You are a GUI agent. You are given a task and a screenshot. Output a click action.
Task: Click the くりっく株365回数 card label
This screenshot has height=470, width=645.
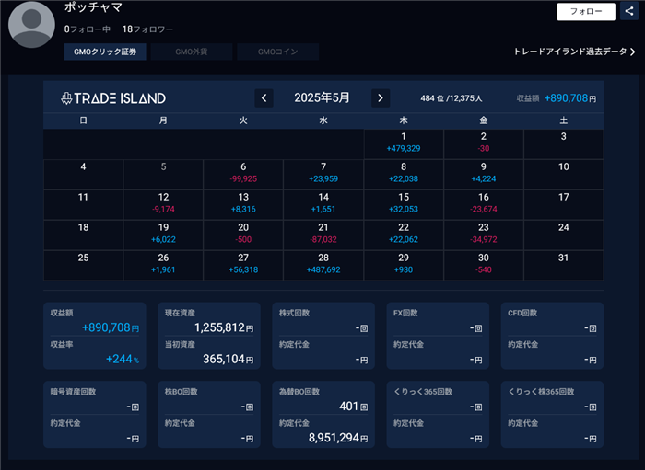[541, 392]
